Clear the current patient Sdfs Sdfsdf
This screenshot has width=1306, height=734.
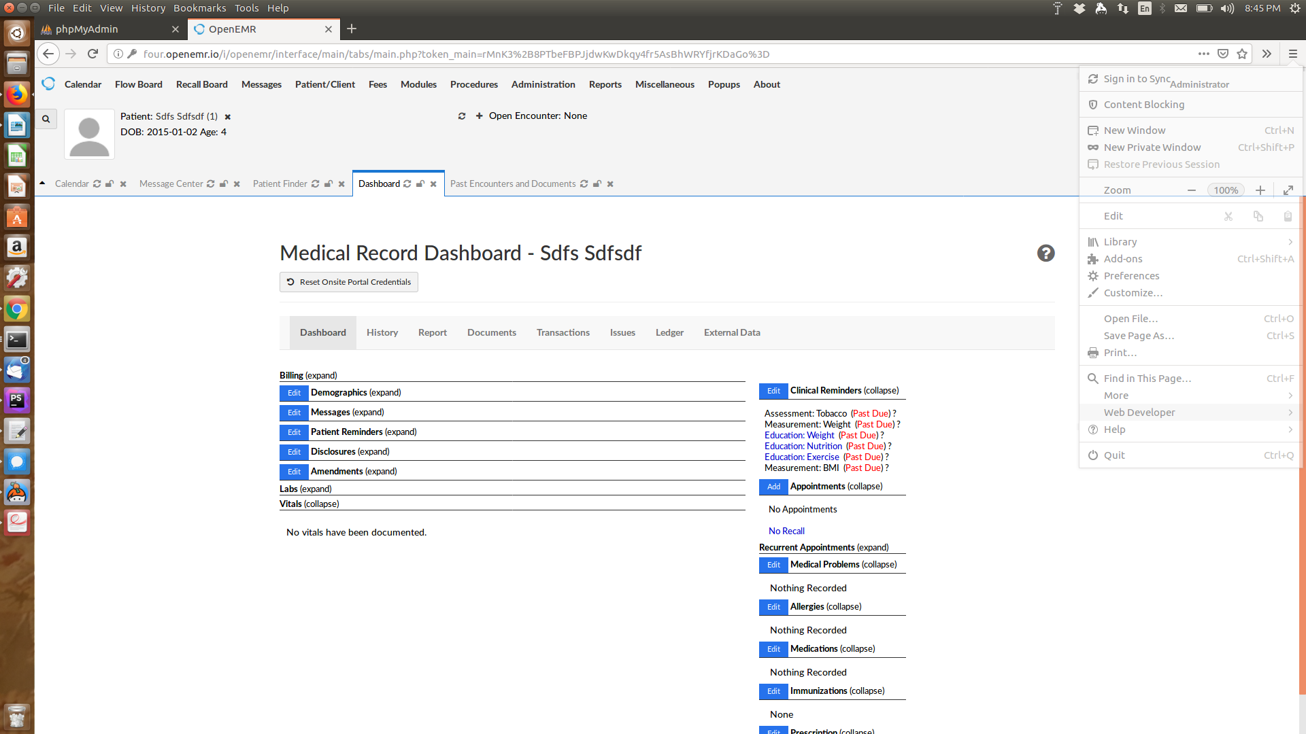pyautogui.click(x=228, y=117)
